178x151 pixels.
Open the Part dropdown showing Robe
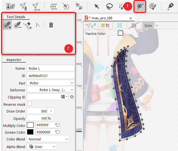point(50,83)
